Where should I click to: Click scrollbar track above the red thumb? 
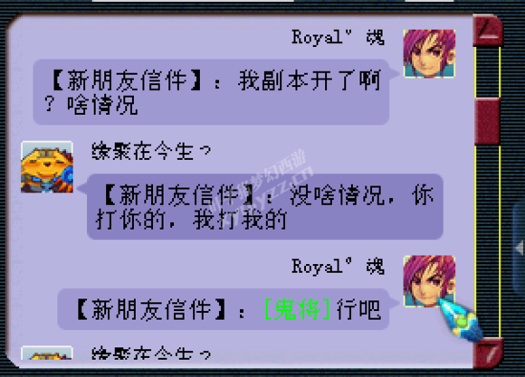pyautogui.click(x=488, y=72)
